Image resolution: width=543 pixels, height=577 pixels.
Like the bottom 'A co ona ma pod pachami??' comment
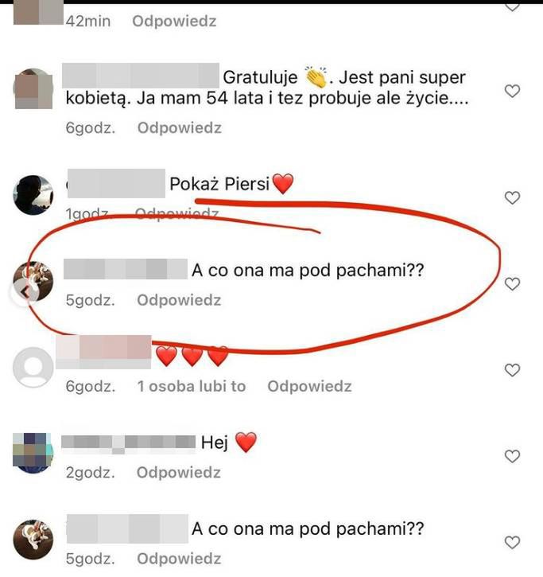click(x=512, y=543)
